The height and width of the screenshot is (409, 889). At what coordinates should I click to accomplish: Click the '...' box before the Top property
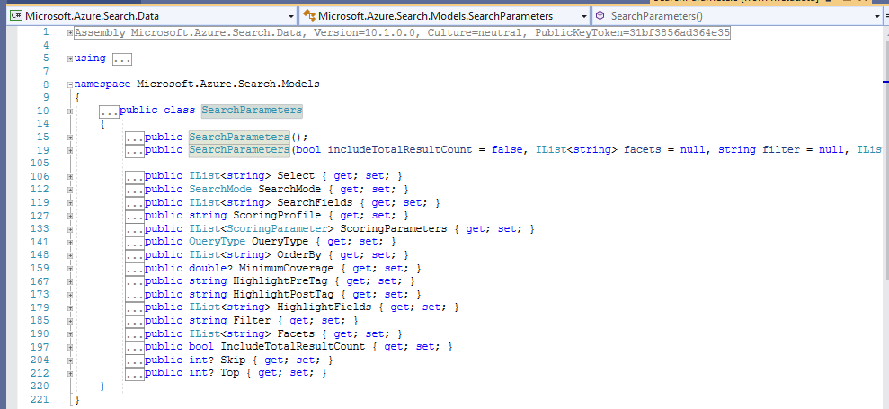pos(134,373)
